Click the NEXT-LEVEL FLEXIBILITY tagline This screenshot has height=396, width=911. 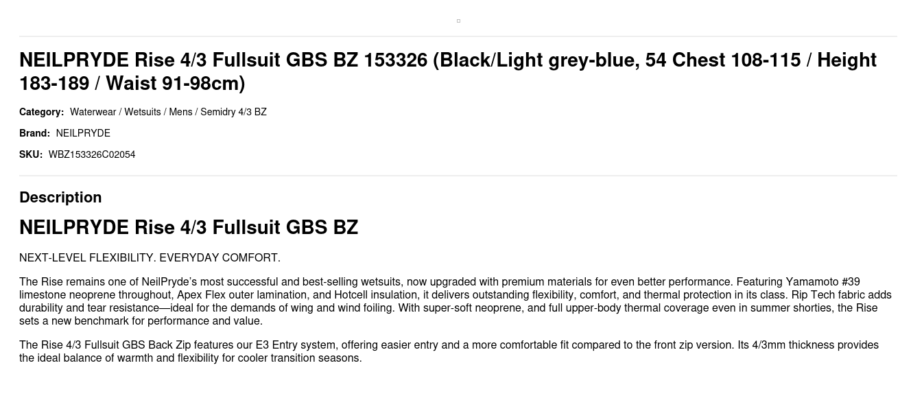150,258
